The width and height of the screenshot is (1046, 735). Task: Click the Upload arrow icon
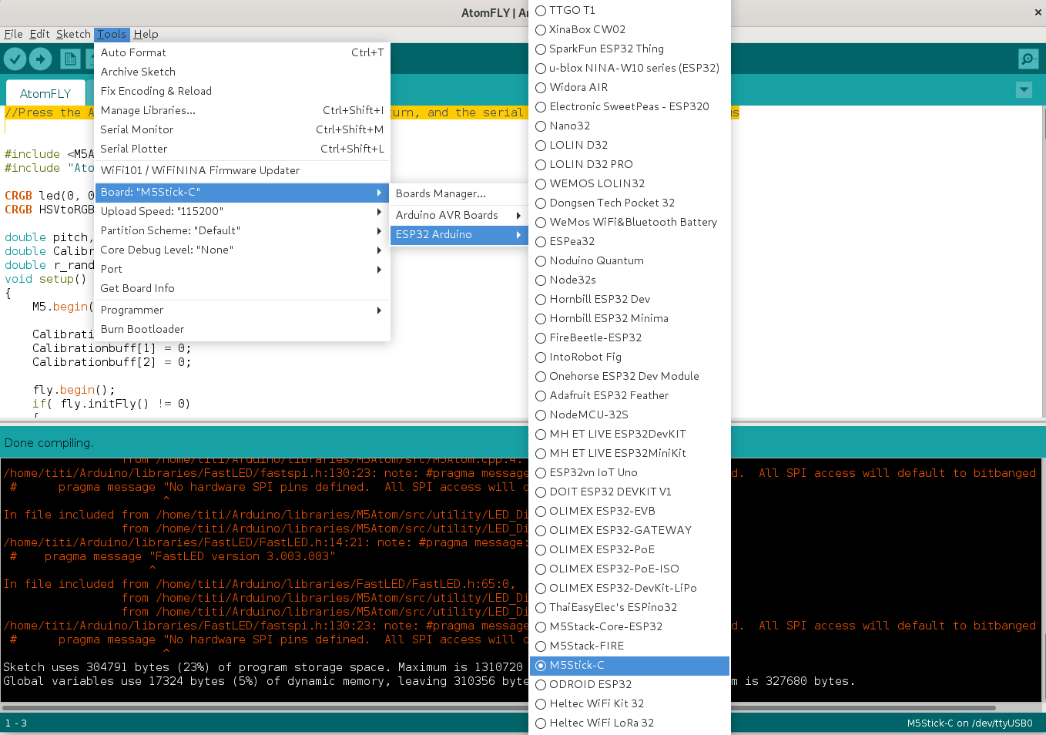(40, 59)
